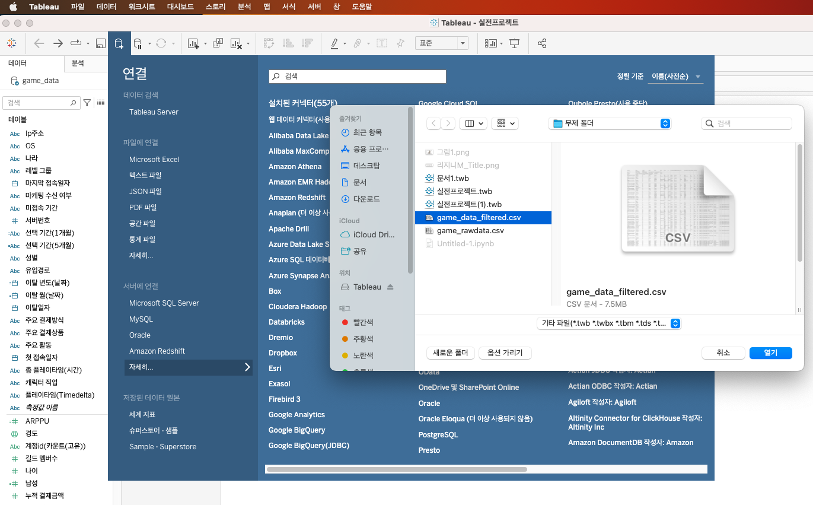Viewport: 813px width, 505px height.
Task: Open the 파일 menu
Action: click(x=78, y=7)
